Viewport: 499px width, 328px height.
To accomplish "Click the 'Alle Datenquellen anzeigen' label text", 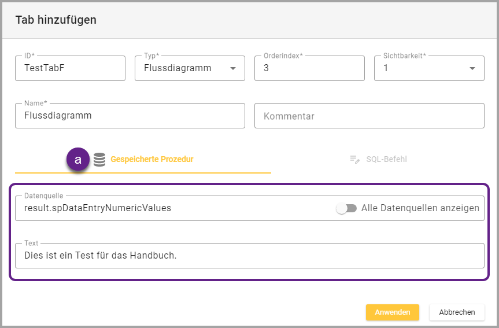I will pos(420,208).
